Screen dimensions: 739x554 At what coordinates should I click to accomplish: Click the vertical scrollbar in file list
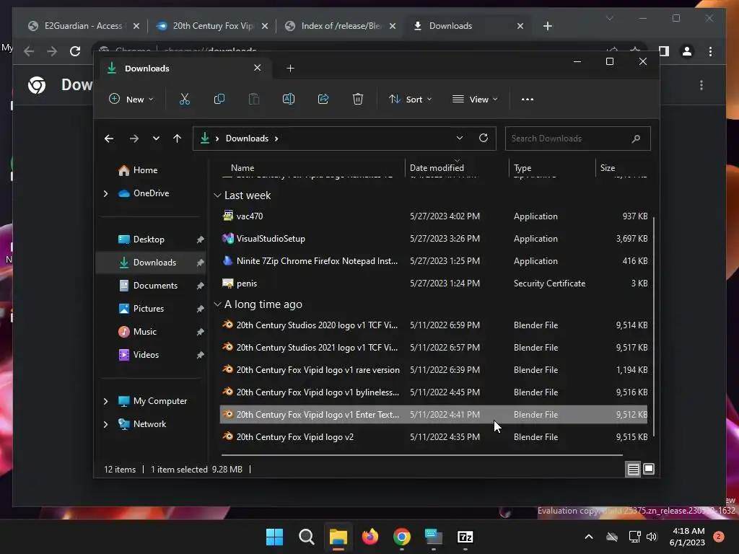click(x=654, y=327)
